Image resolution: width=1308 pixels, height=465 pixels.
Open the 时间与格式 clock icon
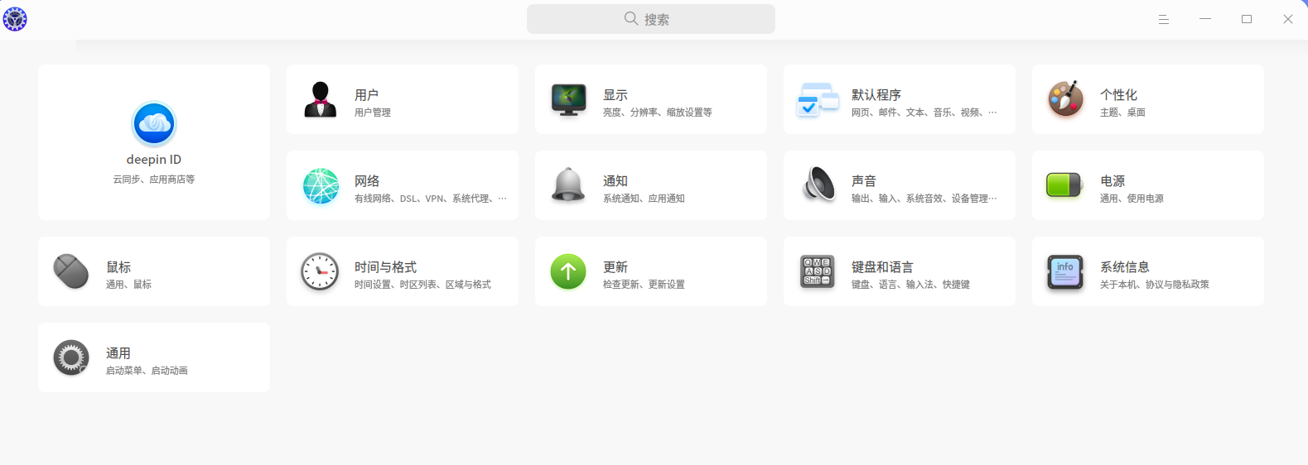point(320,271)
